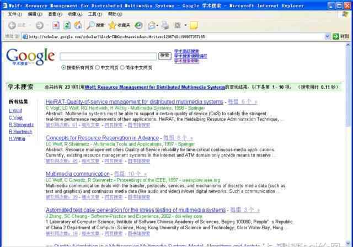
Task: Click the vertical scrollbar thumb
Action: point(348,87)
